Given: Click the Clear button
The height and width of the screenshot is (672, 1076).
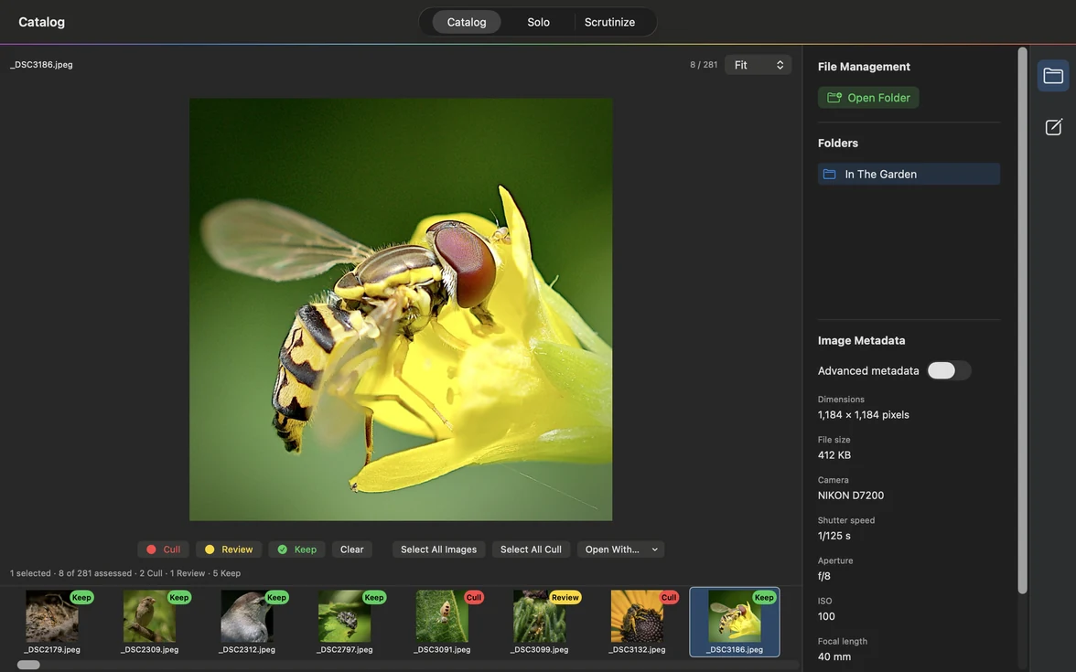Looking at the screenshot, I should [x=352, y=549].
